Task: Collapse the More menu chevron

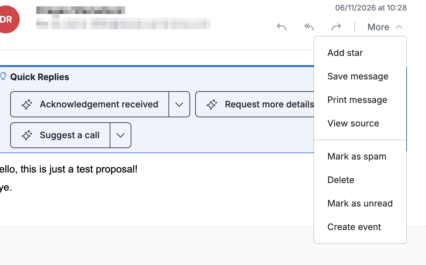Action: click(399, 27)
